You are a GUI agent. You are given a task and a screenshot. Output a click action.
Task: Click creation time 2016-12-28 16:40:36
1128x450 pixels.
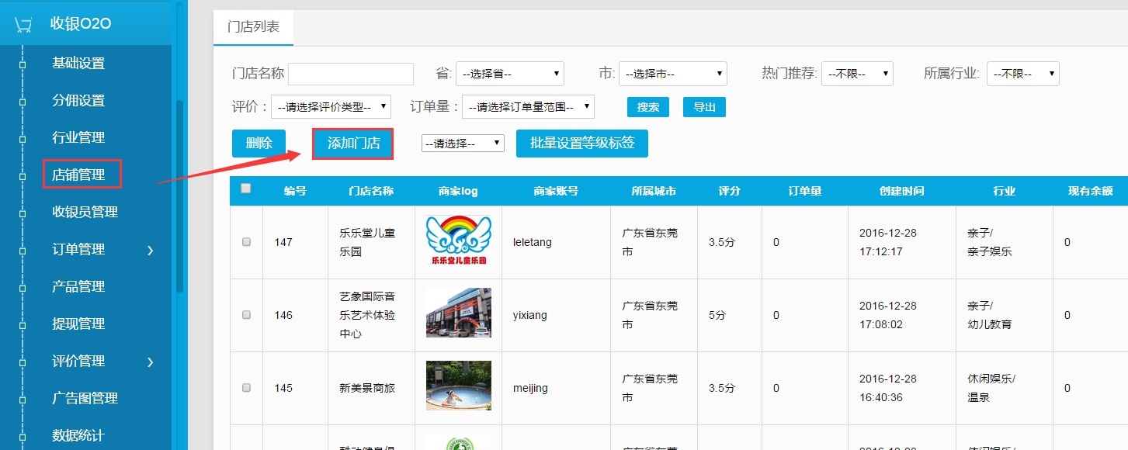point(888,388)
